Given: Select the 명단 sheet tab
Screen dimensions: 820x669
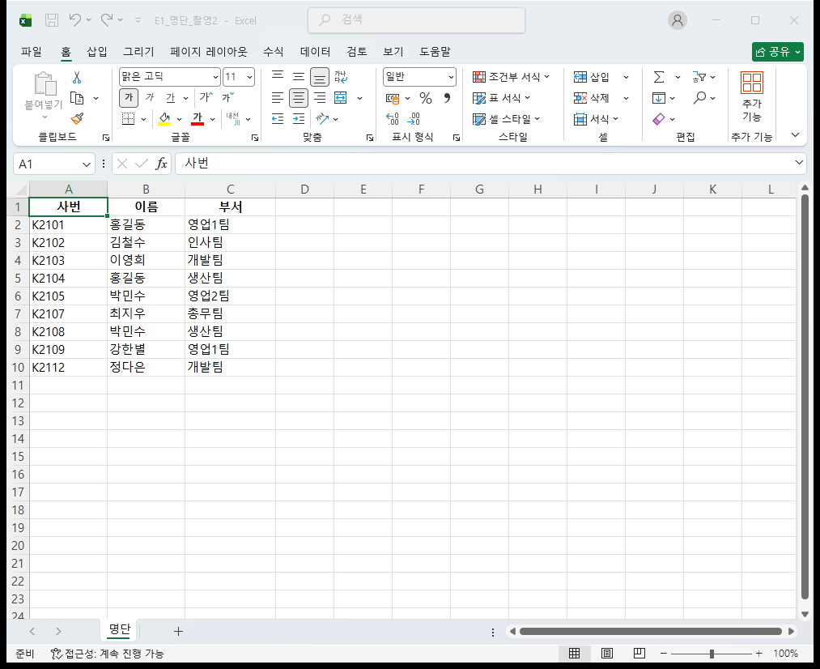Looking at the screenshot, I should (x=119, y=629).
